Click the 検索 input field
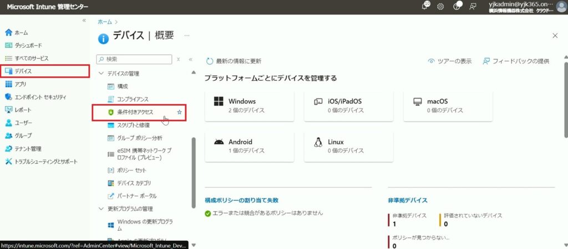The image size is (568, 249). 134,59
